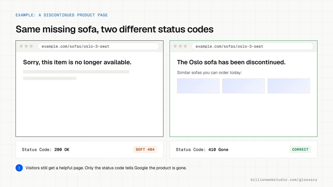Click the address bar in the 410 Gone browser
Image resolution: width=333 pixels, height=187 pixels.
[252, 46]
